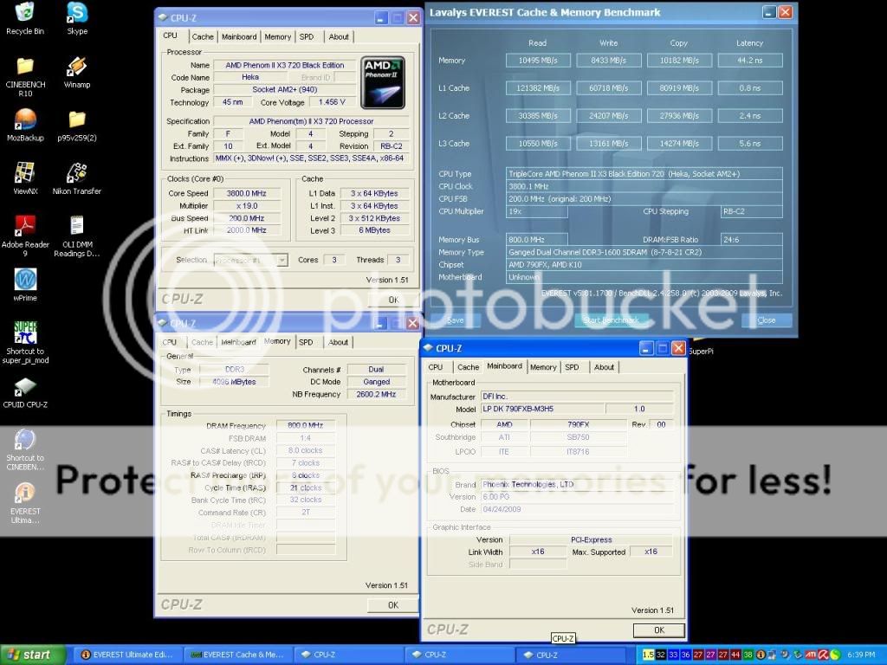Switch to CPU tab in CPU-Z mainboard window

point(436,367)
